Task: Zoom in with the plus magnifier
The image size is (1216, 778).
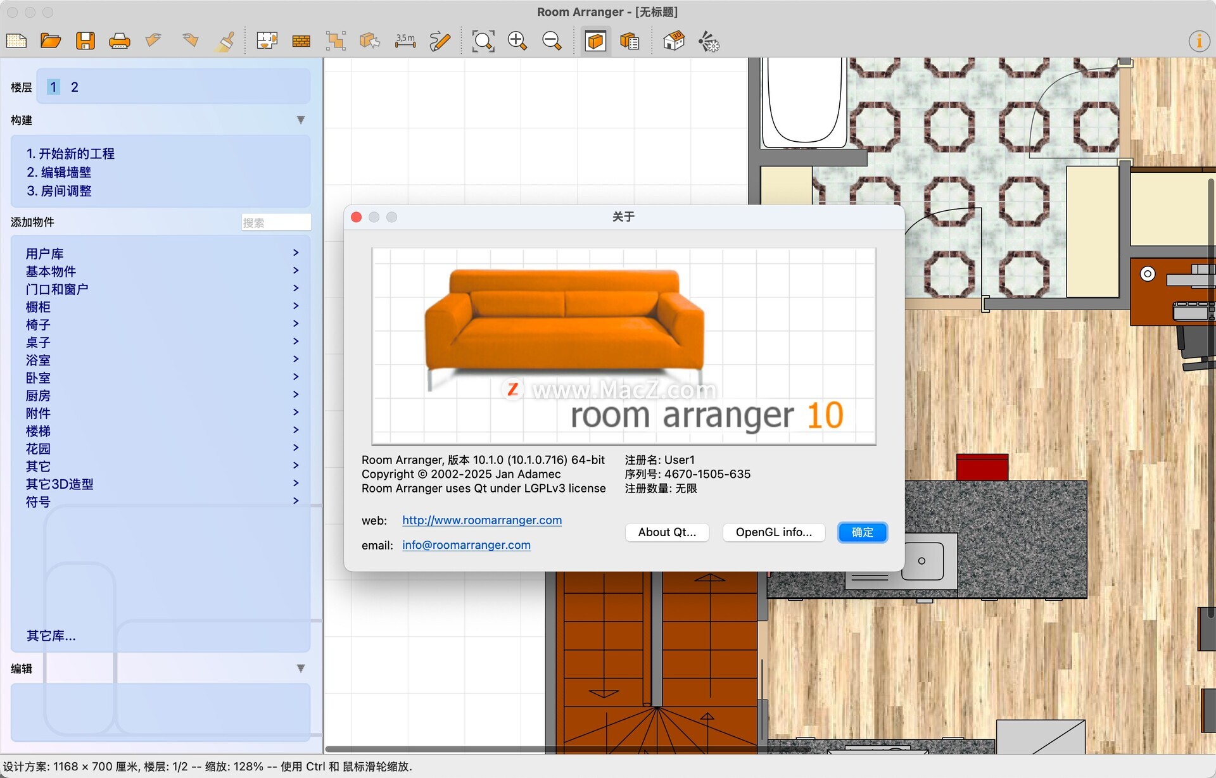Action: tap(517, 41)
